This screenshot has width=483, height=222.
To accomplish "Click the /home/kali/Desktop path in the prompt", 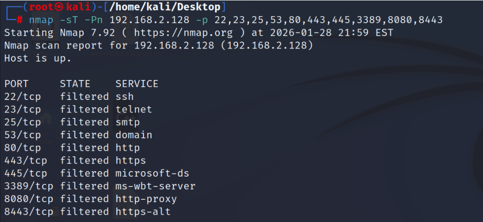I will (165, 7).
